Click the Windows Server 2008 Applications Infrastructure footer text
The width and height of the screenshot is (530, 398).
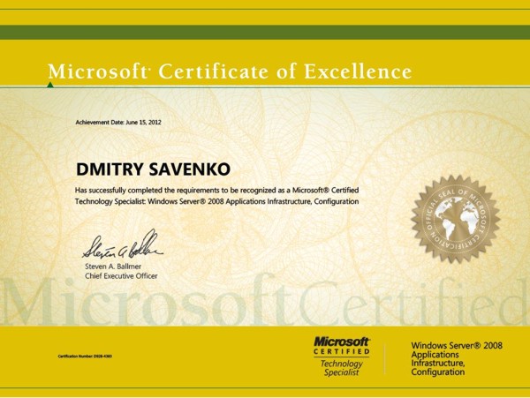457,358
